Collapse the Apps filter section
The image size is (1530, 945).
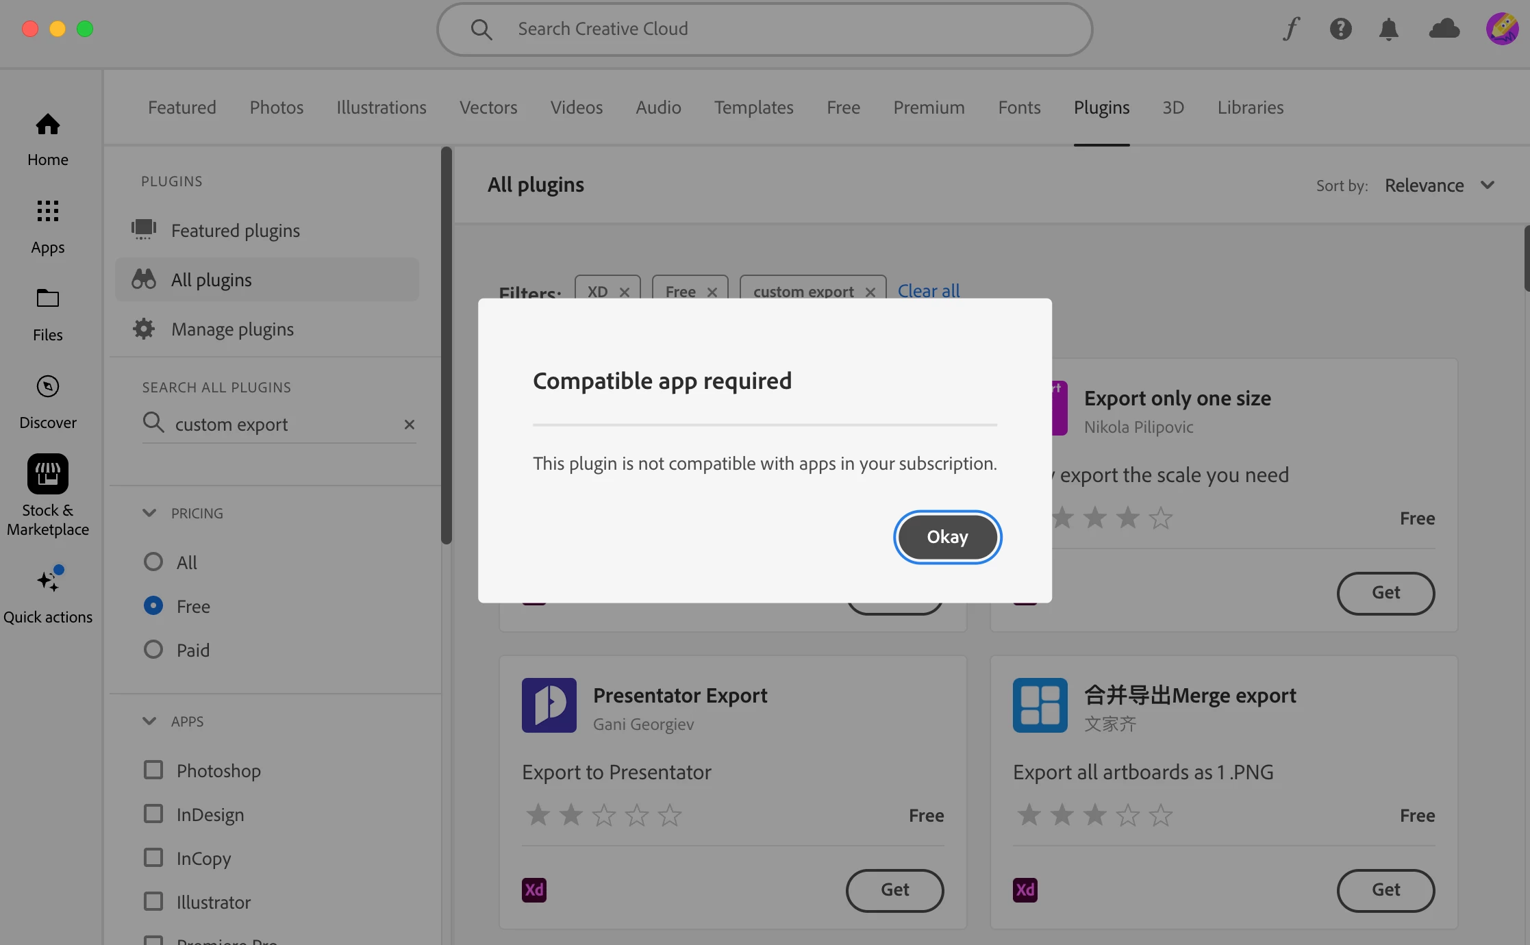(149, 721)
